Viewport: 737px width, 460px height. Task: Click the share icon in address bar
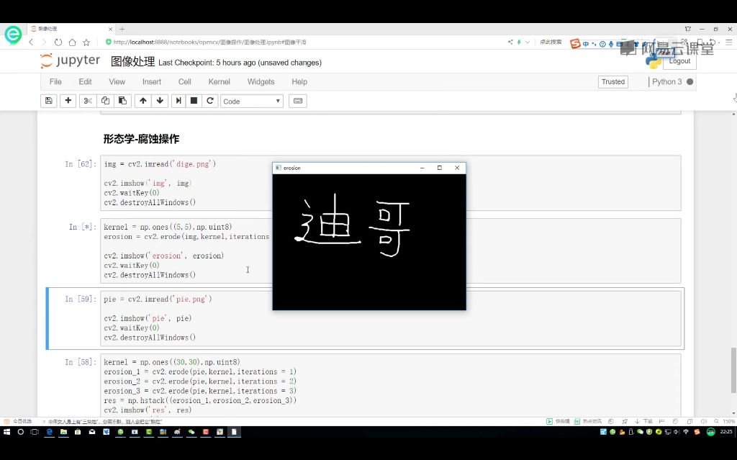(x=510, y=42)
